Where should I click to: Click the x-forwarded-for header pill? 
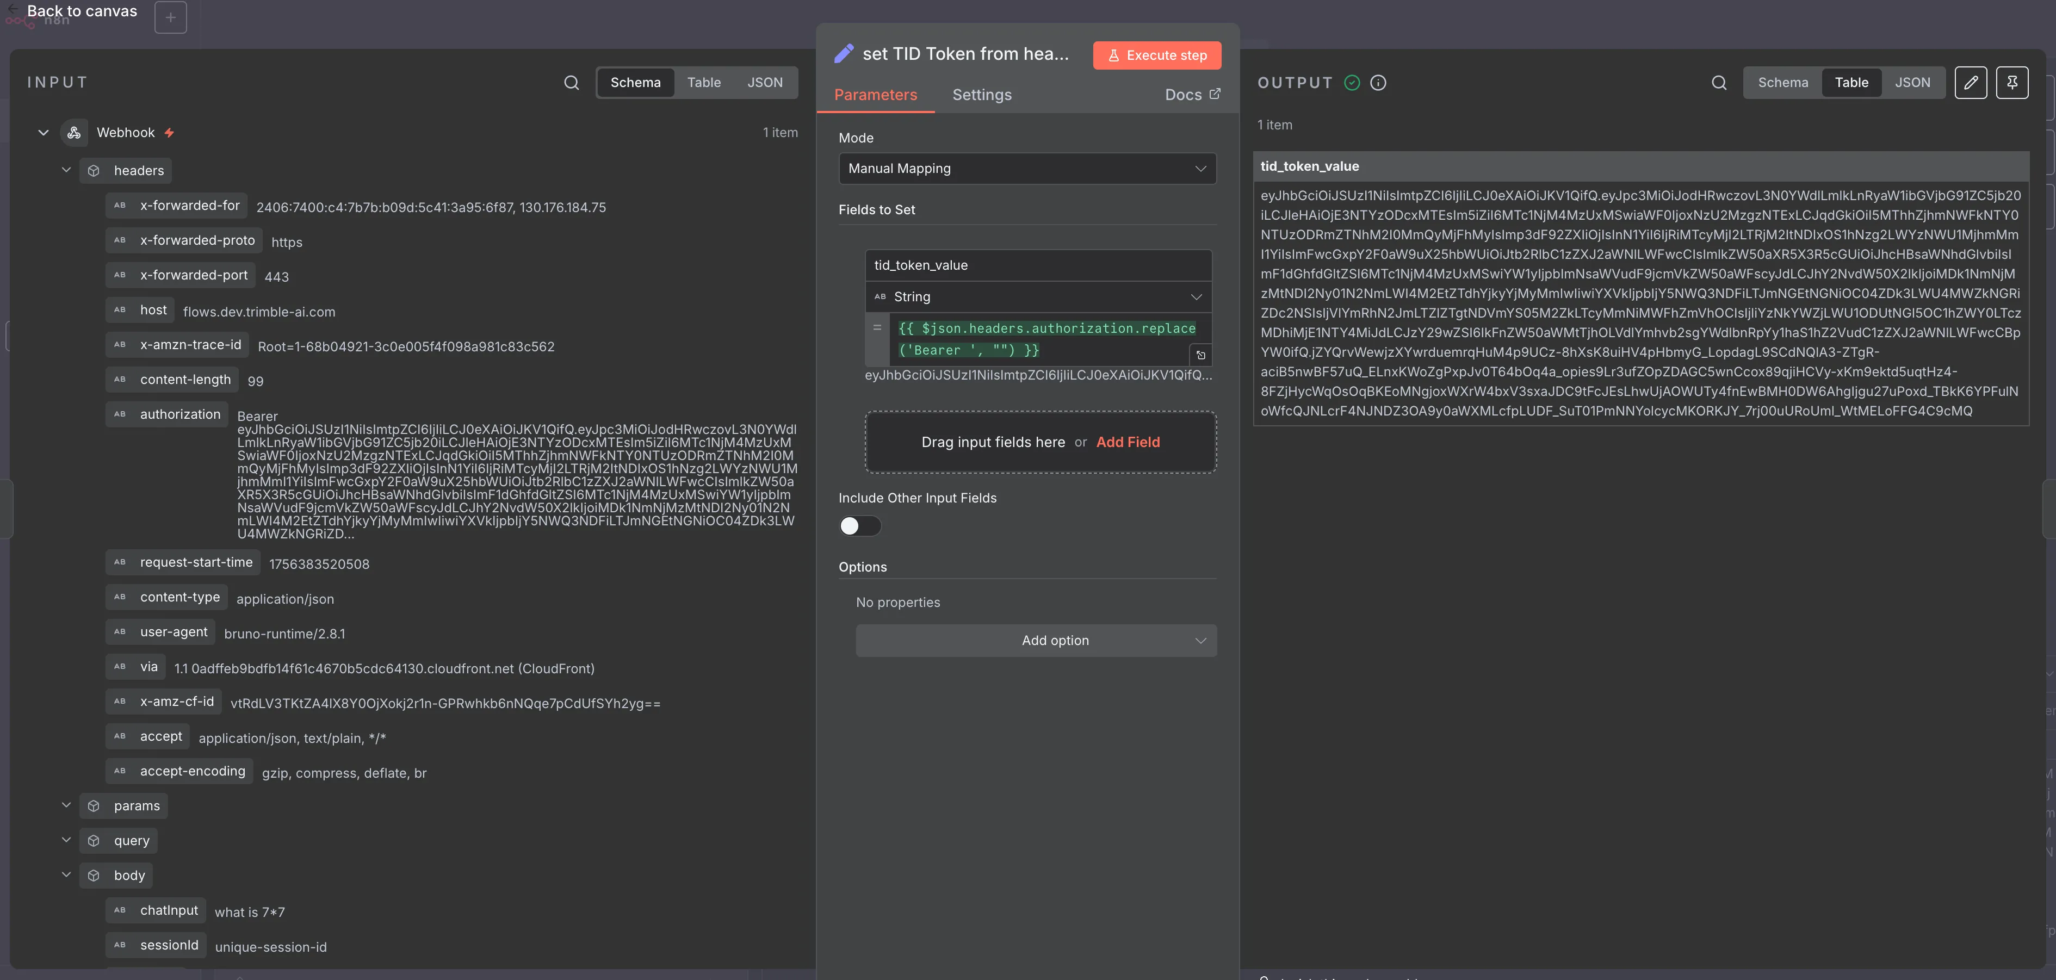point(176,205)
